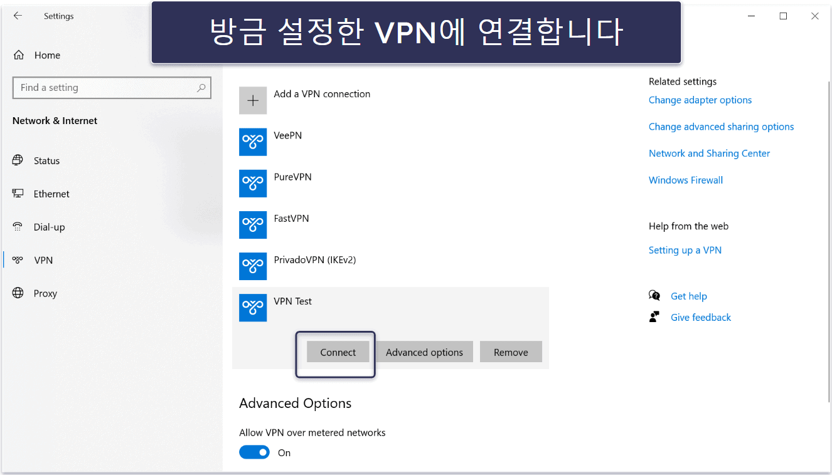The height and width of the screenshot is (475, 832).
Task: Open Windows Firewall link
Action: (686, 180)
